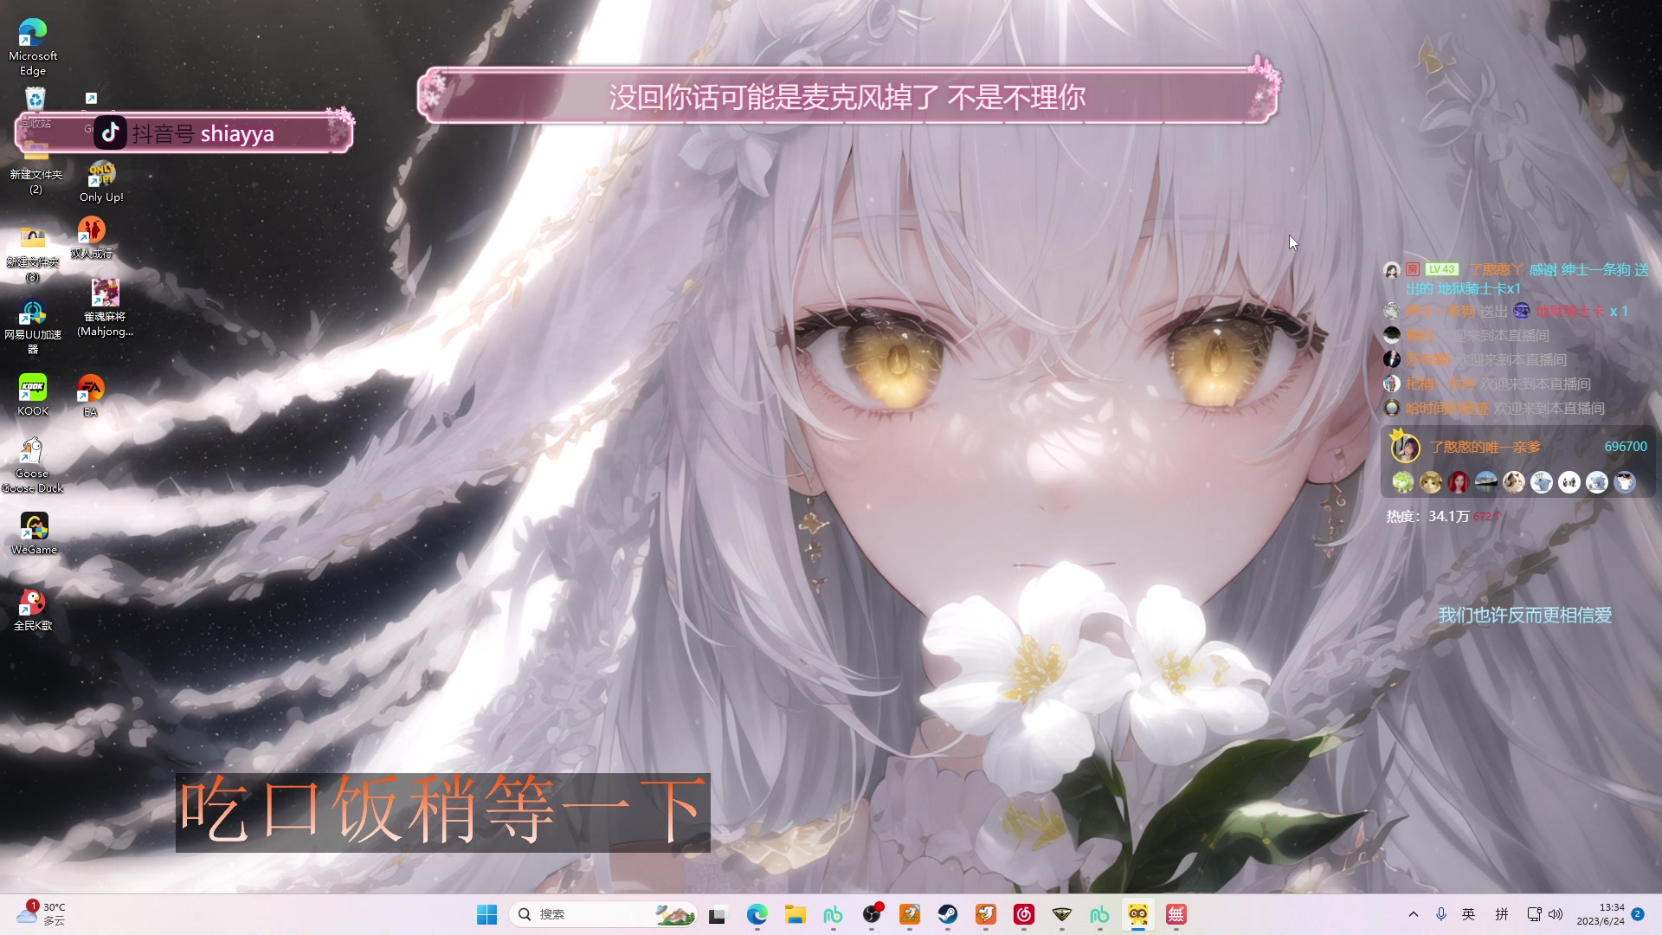Open network and volume quick settings

(x=1545, y=914)
